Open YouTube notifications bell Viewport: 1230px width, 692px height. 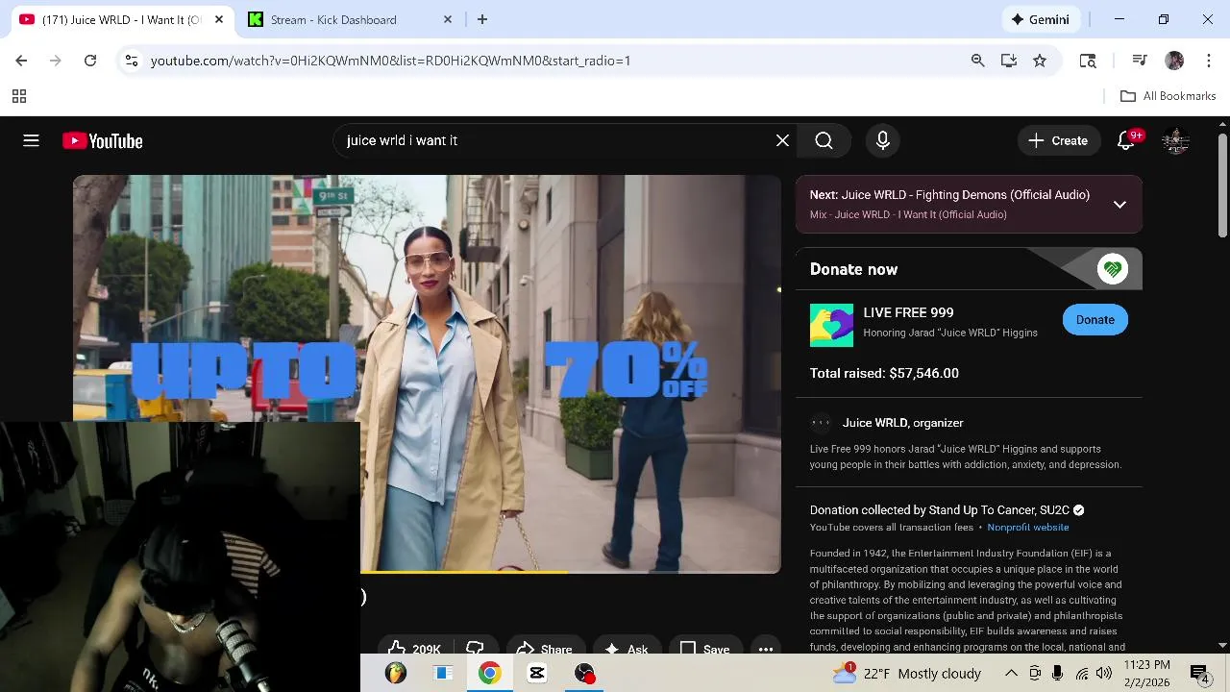(1126, 141)
